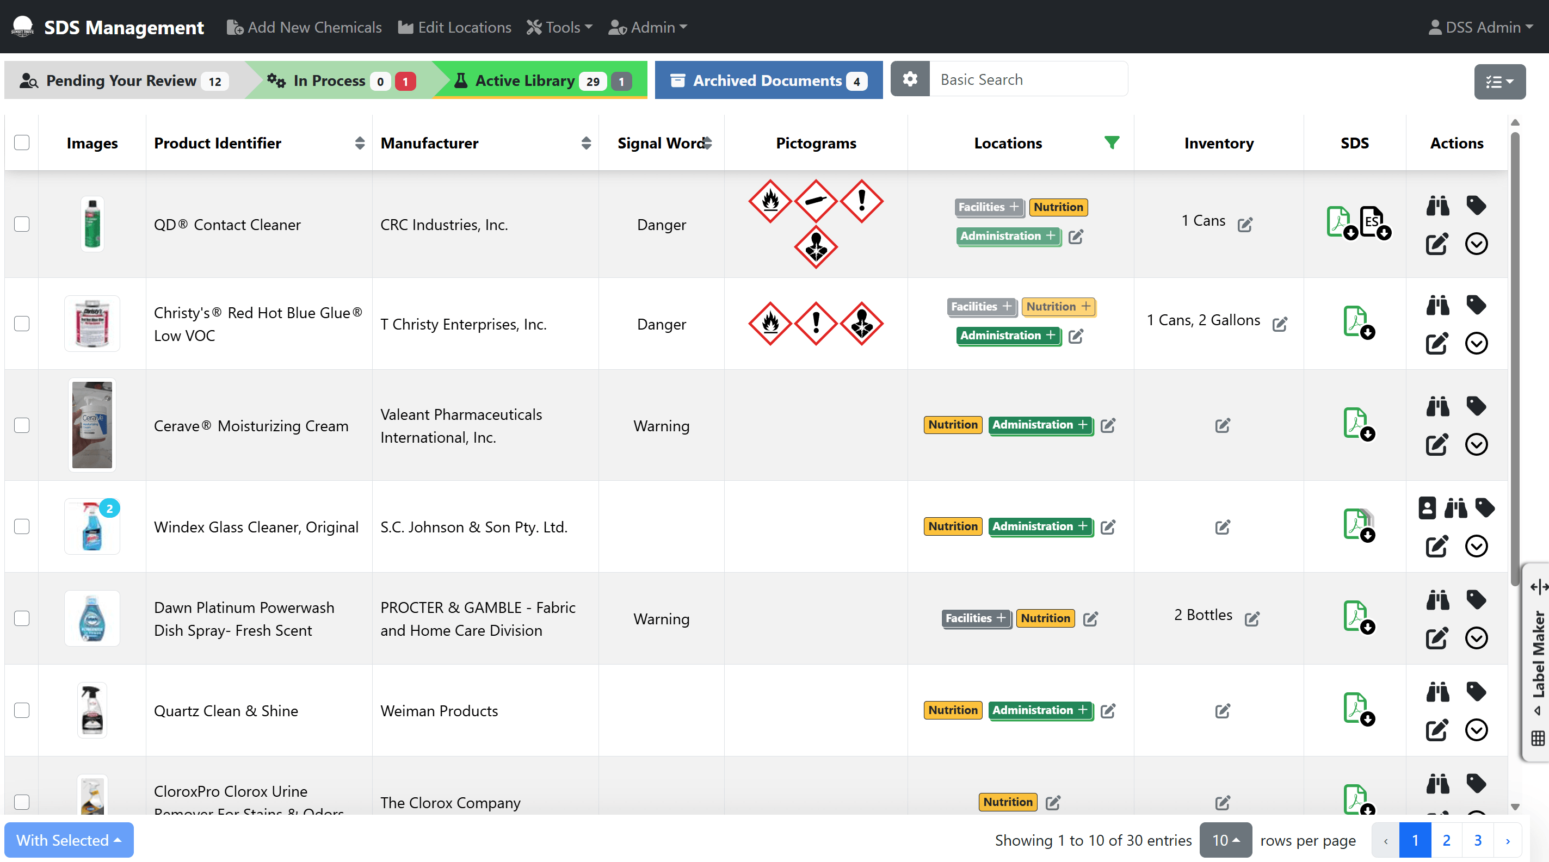Edit locations for Christy's Red Hot Blue Glue

pos(1076,336)
